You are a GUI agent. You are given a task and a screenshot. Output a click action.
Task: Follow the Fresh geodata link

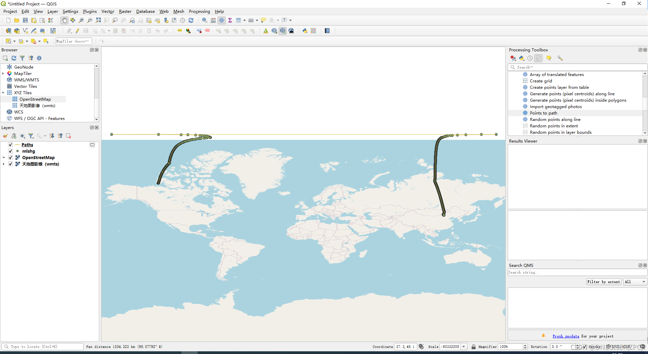[x=566, y=336]
